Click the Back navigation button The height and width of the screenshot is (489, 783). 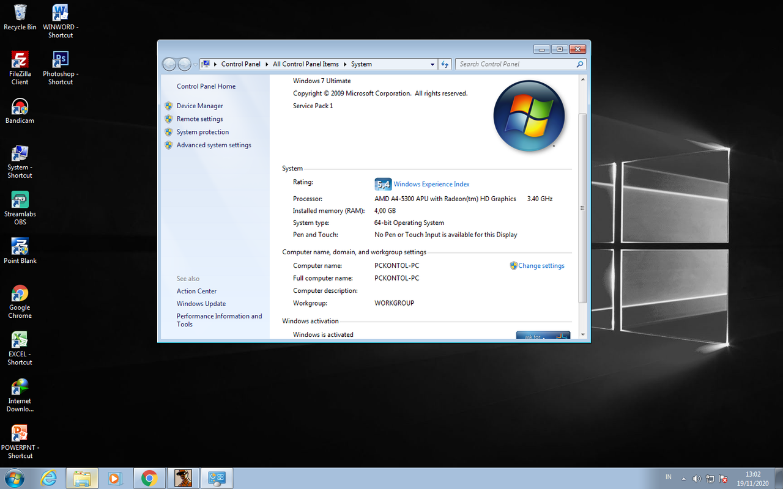169,64
